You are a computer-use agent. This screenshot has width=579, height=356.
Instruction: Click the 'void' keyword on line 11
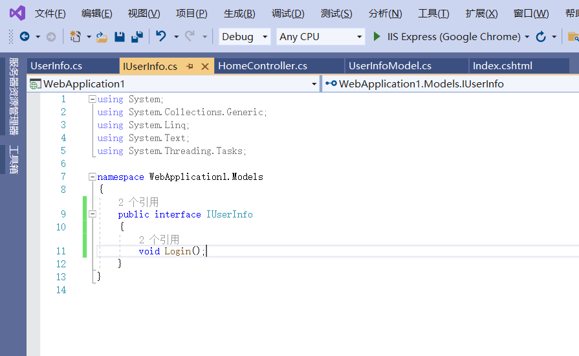coord(149,252)
